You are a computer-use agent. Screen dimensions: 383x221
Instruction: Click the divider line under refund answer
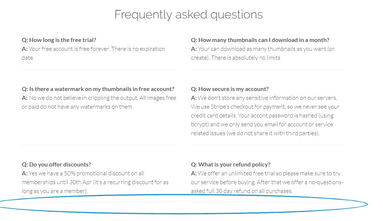(x=268, y=203)
